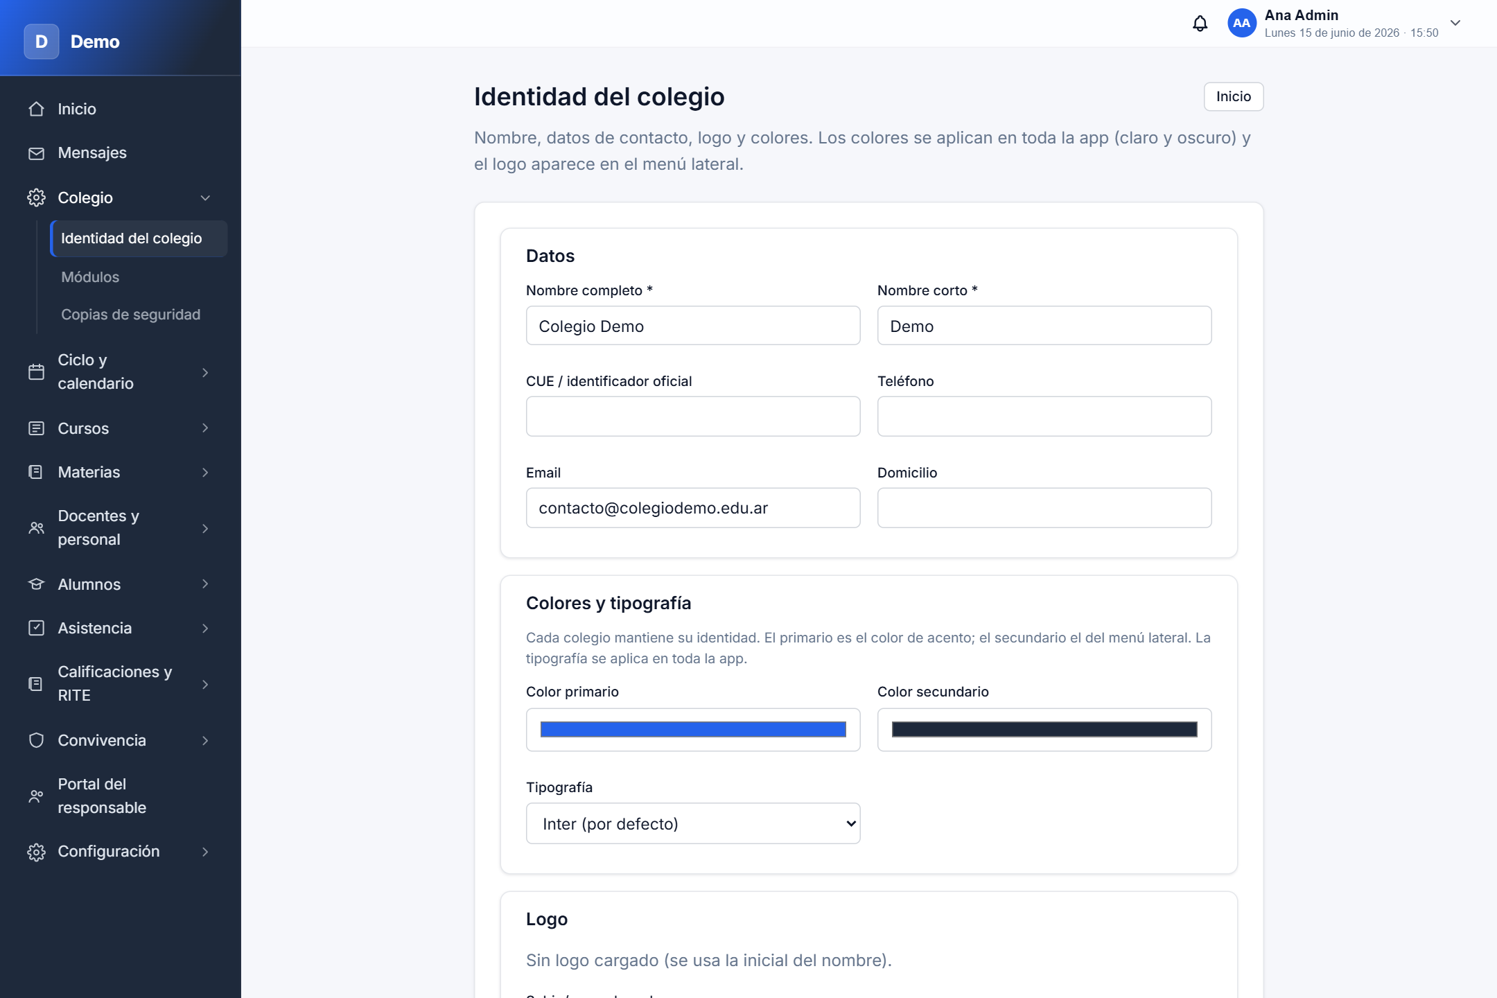Image resolution: width=1497 pixels, height=998 pixels.
Task: Click the envelope icon for Mensajes
Action: [36, 153]
